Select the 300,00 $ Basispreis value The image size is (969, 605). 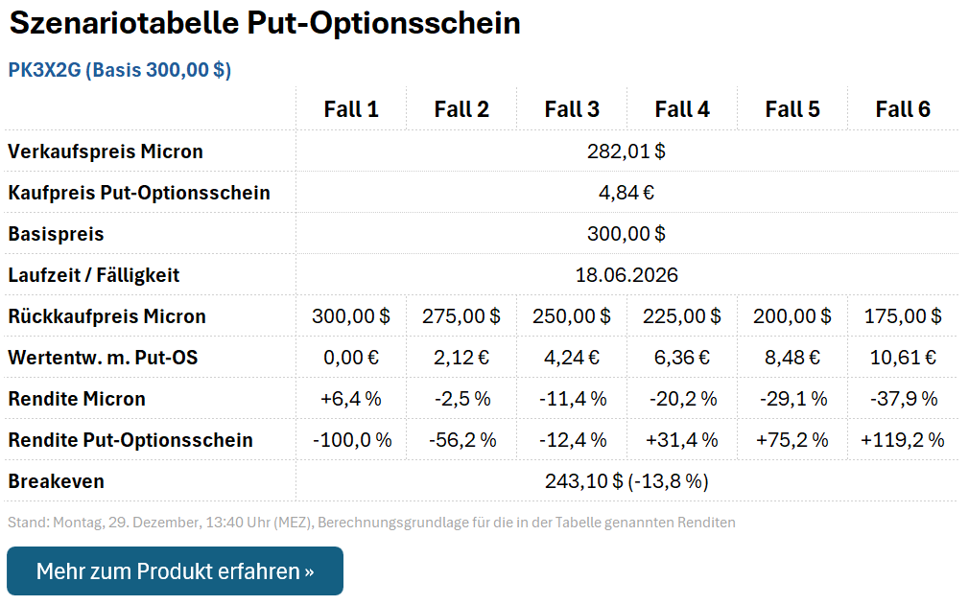click(x=628, y=233)
